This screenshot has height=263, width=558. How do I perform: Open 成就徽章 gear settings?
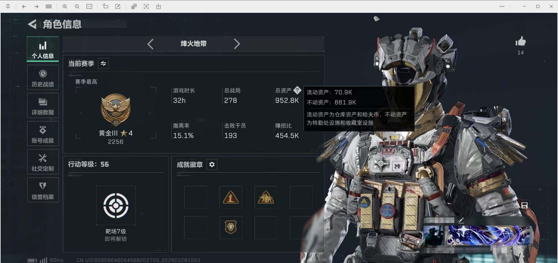[x=212, y=165]
